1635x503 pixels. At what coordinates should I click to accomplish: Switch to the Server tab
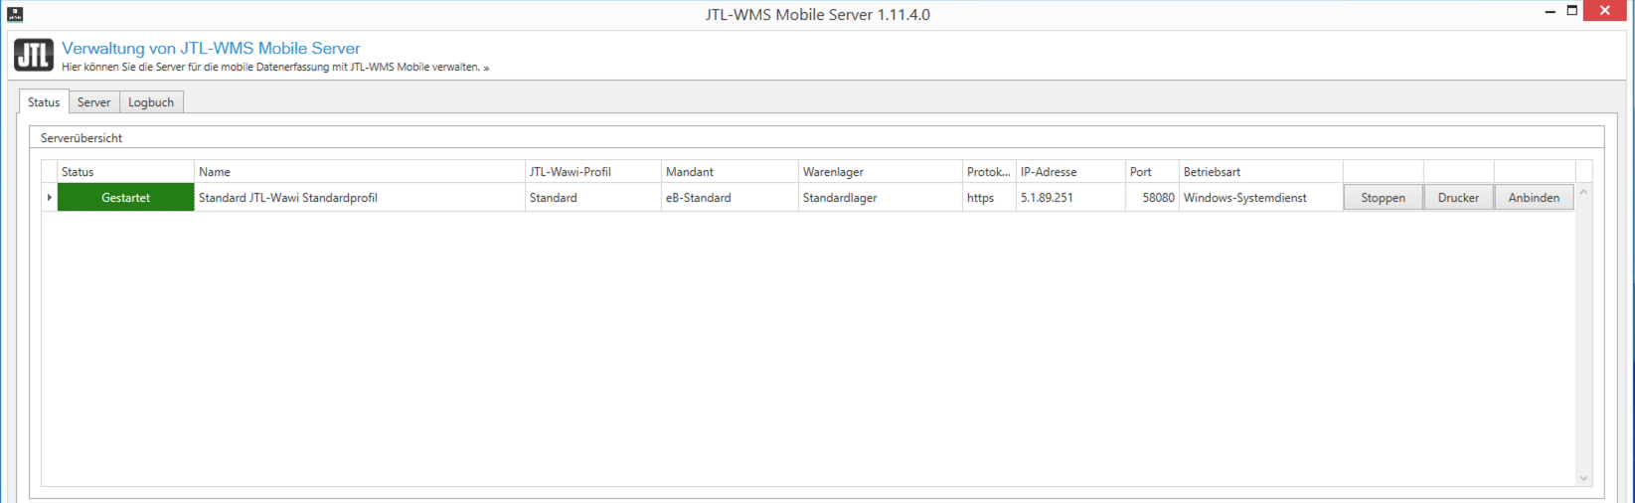click(93, 102)
